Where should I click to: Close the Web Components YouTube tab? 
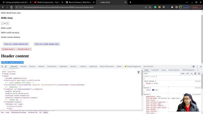click(x=62, y=2)
